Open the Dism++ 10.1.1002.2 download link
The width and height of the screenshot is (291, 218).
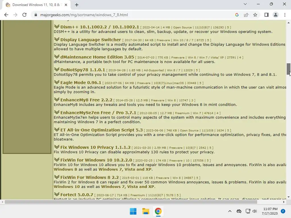(x=100, y=27)
